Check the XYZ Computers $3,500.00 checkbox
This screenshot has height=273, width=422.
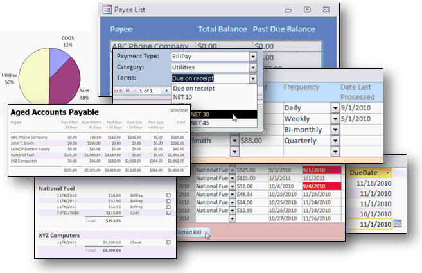pyautogui.click(x=168, y=242)
